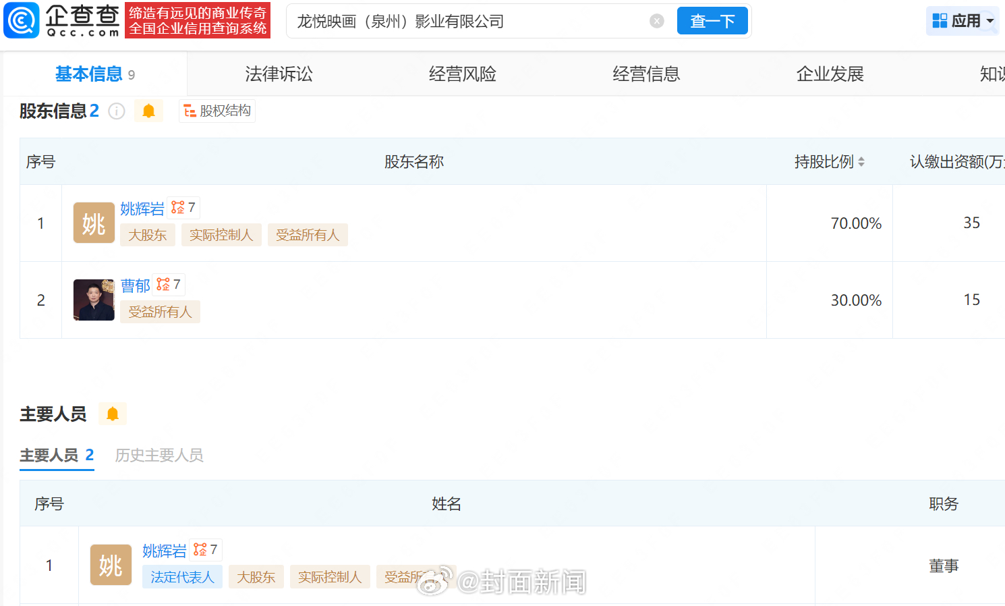Open 曹郁's related companies via the 7 icon

click(168, 284)
